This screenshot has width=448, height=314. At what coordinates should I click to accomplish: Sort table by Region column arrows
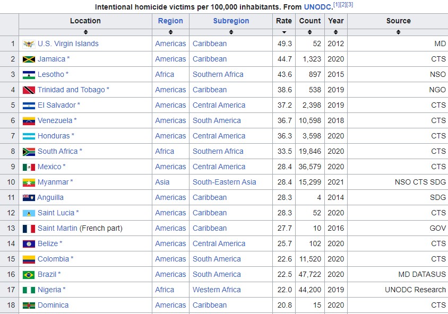170,32
